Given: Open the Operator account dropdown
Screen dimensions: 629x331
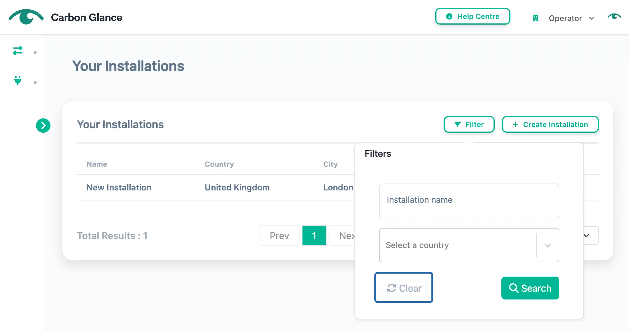Looking at the screenshot, I should click(x=571, y=18).
